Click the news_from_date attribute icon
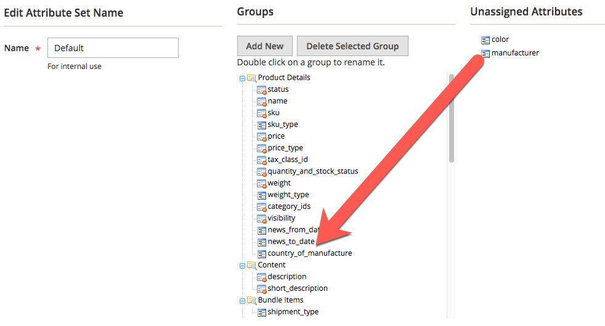 click(x=262, y=230)
